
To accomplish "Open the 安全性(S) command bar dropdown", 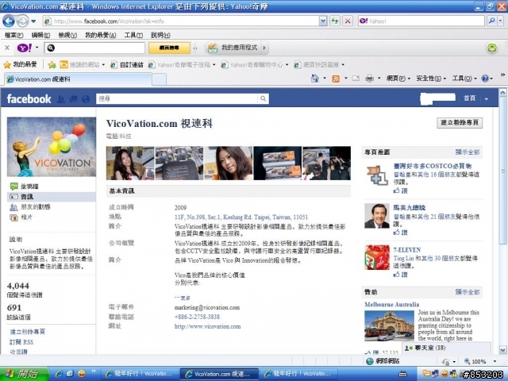I will 431,79.
